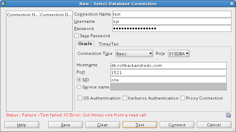Sort by the Connection Name column header
Viewport: 236px width, 132px height.
point(23,15)
